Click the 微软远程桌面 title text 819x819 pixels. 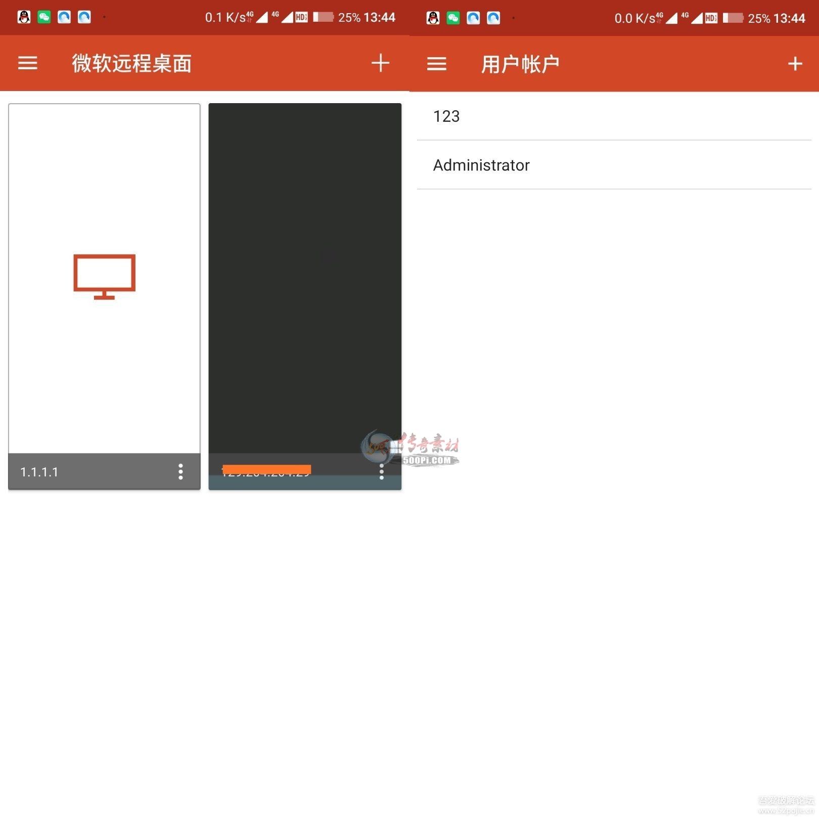coord(131,64)
